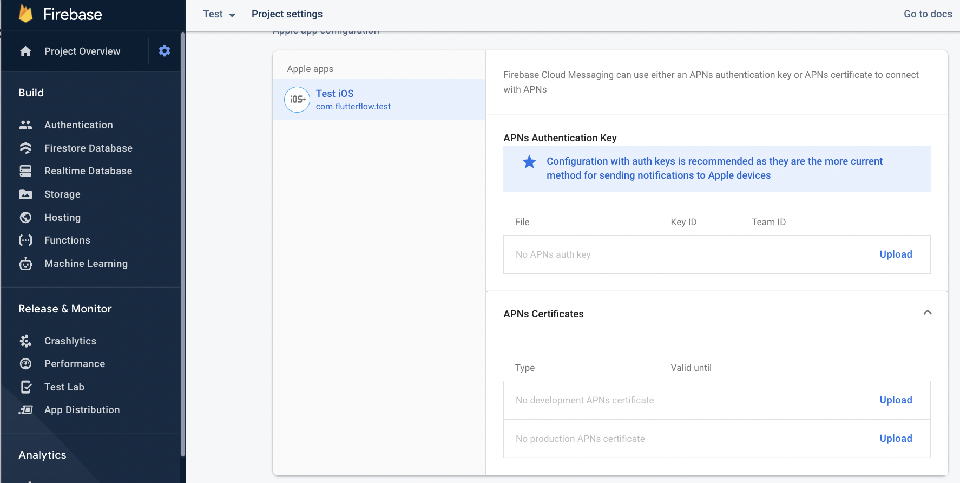960x483 pixels.
Task: Open Test Lab section
Action: (64, 387)
